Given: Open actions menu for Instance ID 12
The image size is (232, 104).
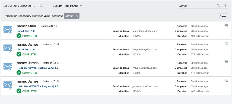Looking at the screenshot, I should 226,62.
